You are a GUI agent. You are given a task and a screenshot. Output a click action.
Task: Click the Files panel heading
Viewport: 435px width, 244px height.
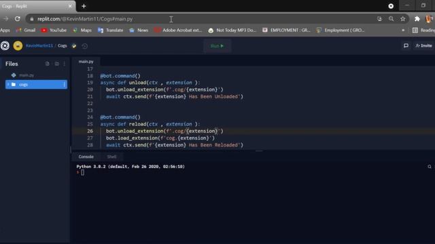[12, 64]
